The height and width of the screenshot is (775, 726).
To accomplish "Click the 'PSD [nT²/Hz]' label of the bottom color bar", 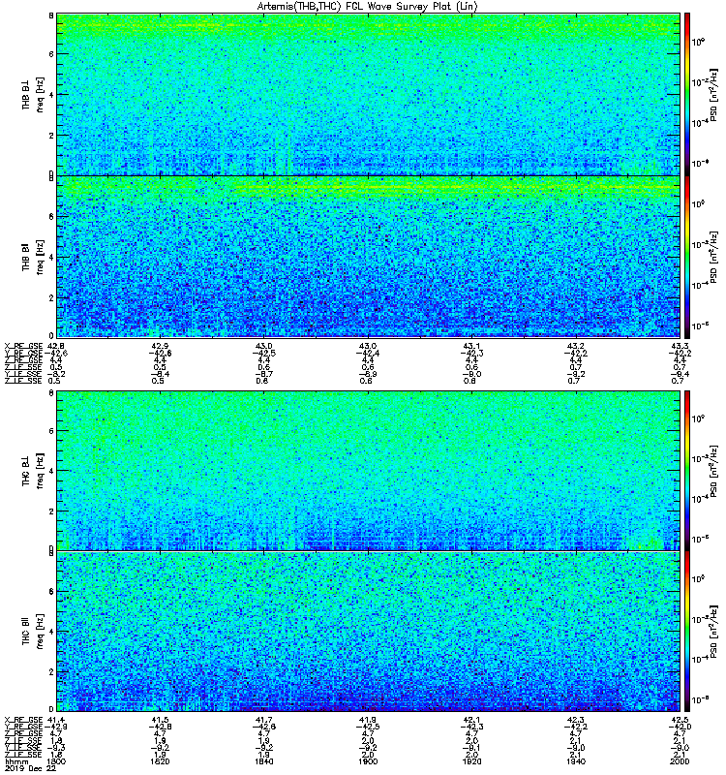I will point(713,632).
